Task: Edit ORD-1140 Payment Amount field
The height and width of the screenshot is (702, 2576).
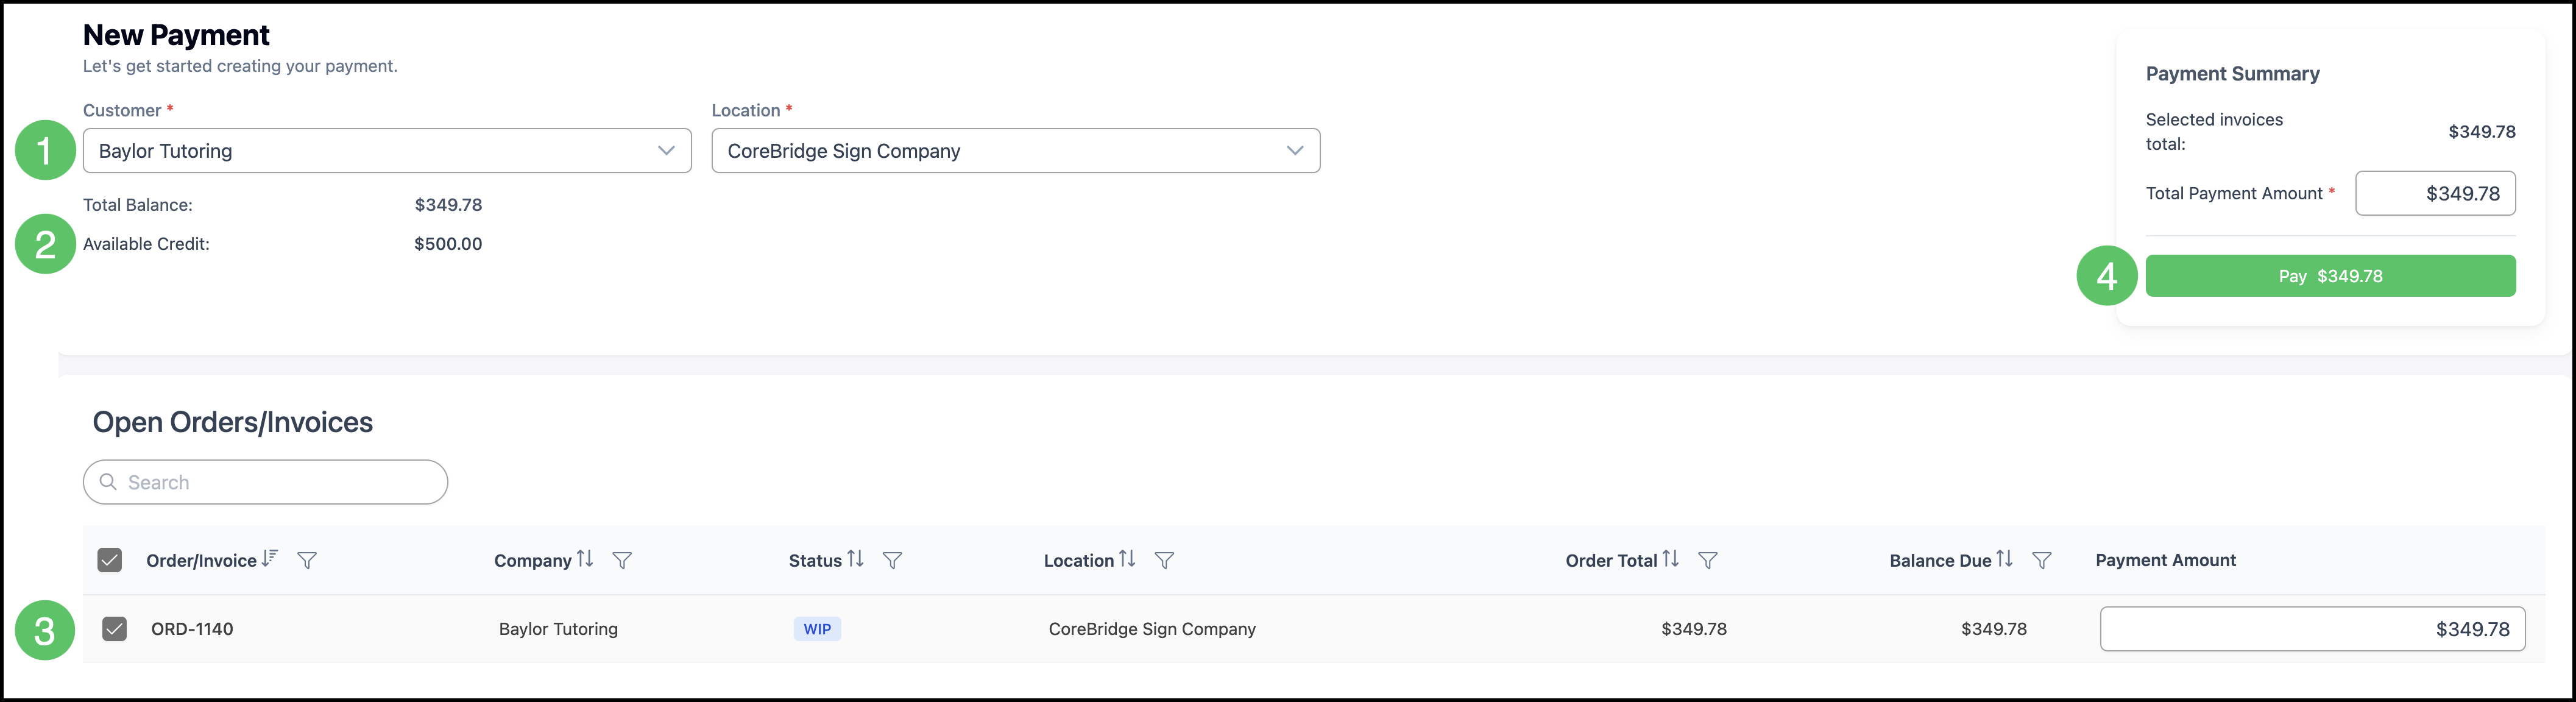Action: [x=2312, y=629]
